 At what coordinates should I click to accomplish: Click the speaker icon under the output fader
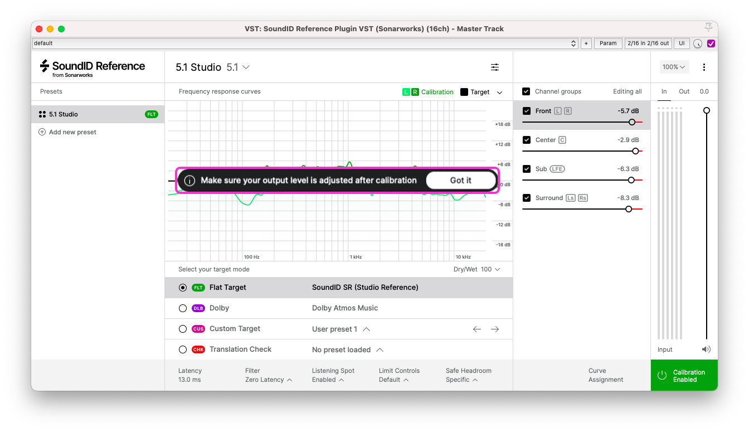(x=706, y=350)
